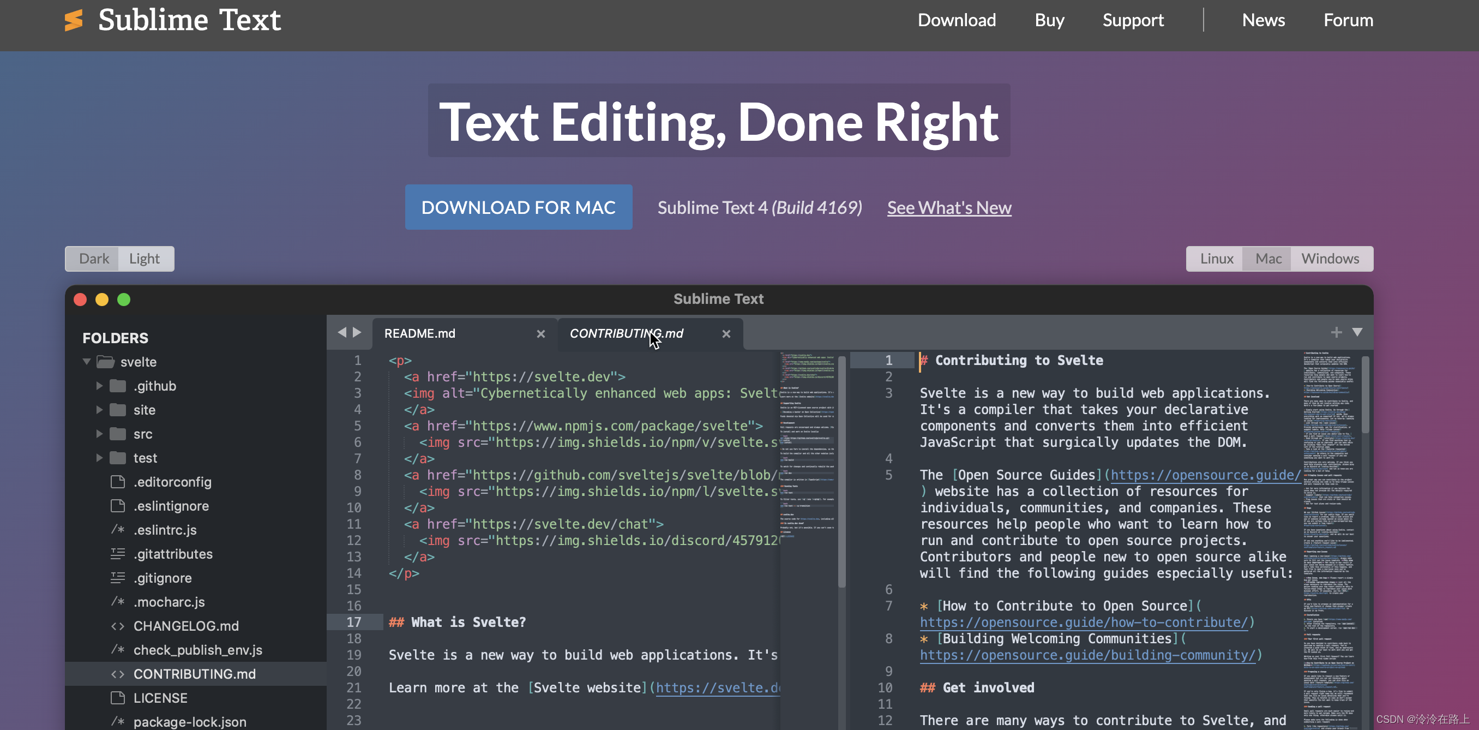The image size is (1479, 730).
Task: Click the .gitattributes text-lines icon
Action: click(x=118, y=554)
